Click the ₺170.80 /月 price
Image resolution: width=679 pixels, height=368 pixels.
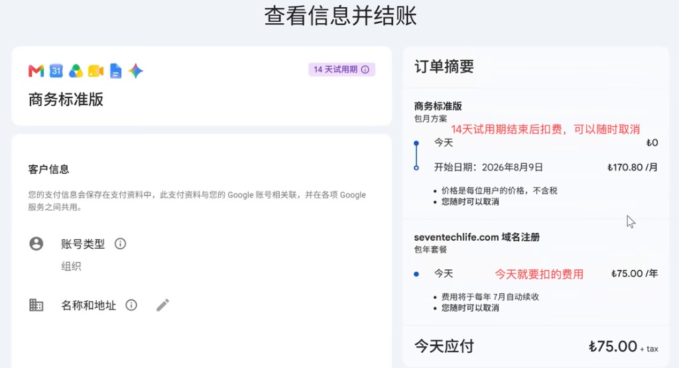[632, 168]
